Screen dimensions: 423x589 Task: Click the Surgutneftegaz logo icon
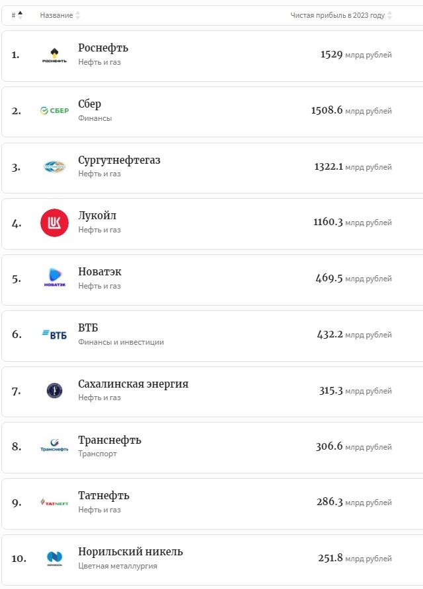click(54, 167)
